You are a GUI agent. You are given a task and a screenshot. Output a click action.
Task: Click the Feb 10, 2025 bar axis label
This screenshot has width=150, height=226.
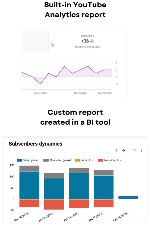121,217
